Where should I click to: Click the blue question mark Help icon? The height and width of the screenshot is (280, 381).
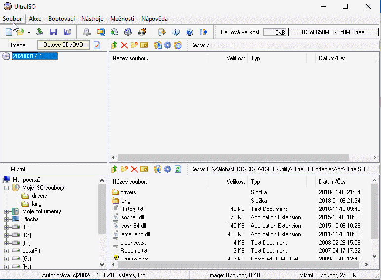[x=190, y=32]
